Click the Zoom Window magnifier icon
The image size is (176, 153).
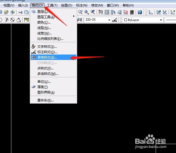[87, 12]
